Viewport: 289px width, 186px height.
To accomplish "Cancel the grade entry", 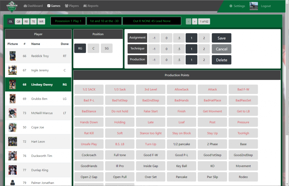I will point(222,49).
